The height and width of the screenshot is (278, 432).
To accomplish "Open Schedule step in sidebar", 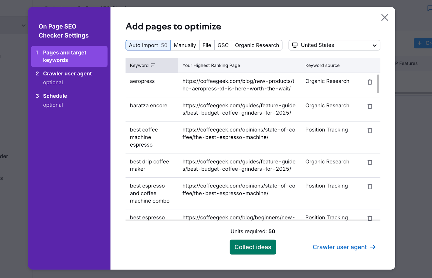I will [x=55, y=96].
